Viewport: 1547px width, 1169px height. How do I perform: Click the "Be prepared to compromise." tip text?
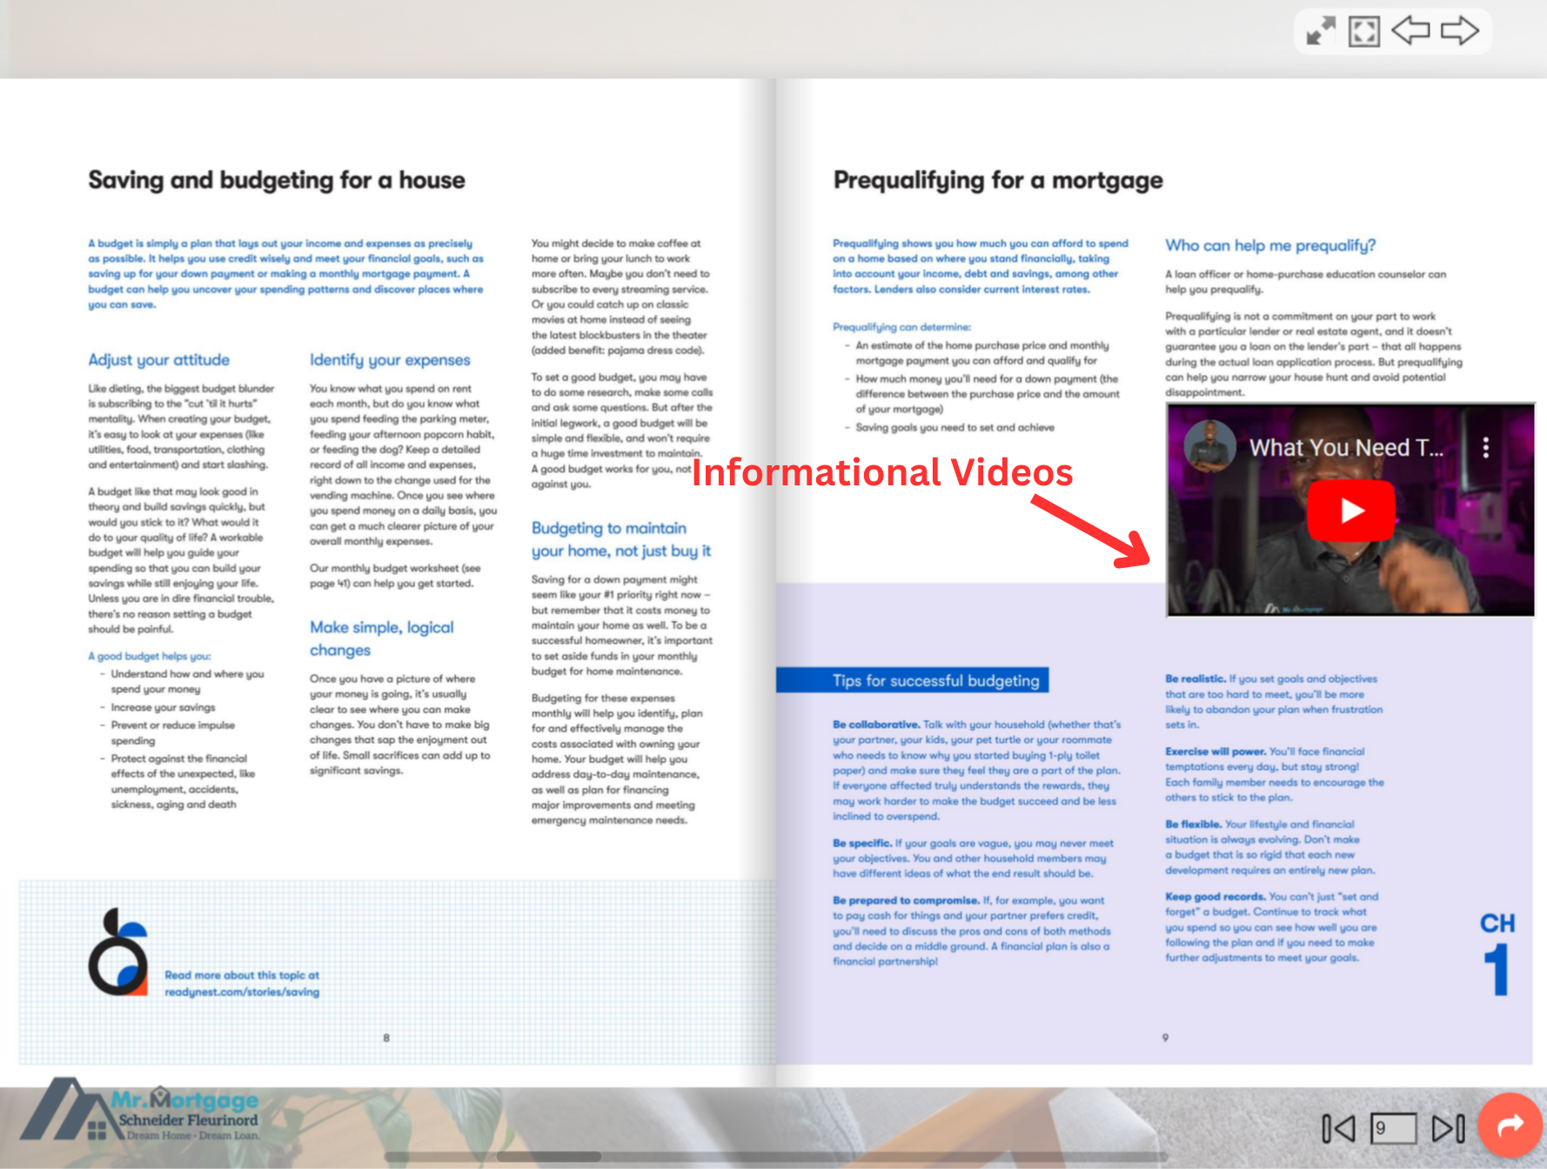[906, 900]
